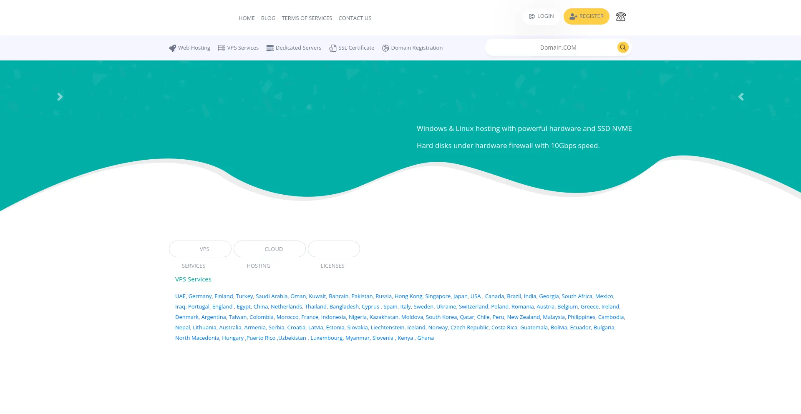Screen dimensions: 801x414
Task: Open the Ghana VPS link
Action: click(425, 338)
